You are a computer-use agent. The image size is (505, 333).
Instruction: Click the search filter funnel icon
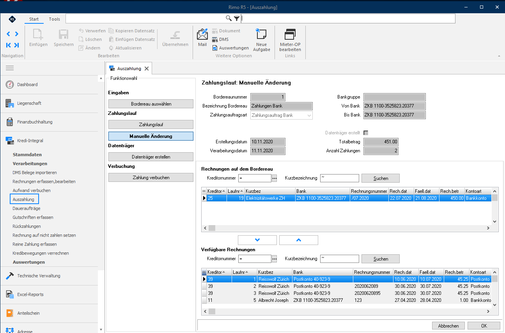tap(237, 18)
